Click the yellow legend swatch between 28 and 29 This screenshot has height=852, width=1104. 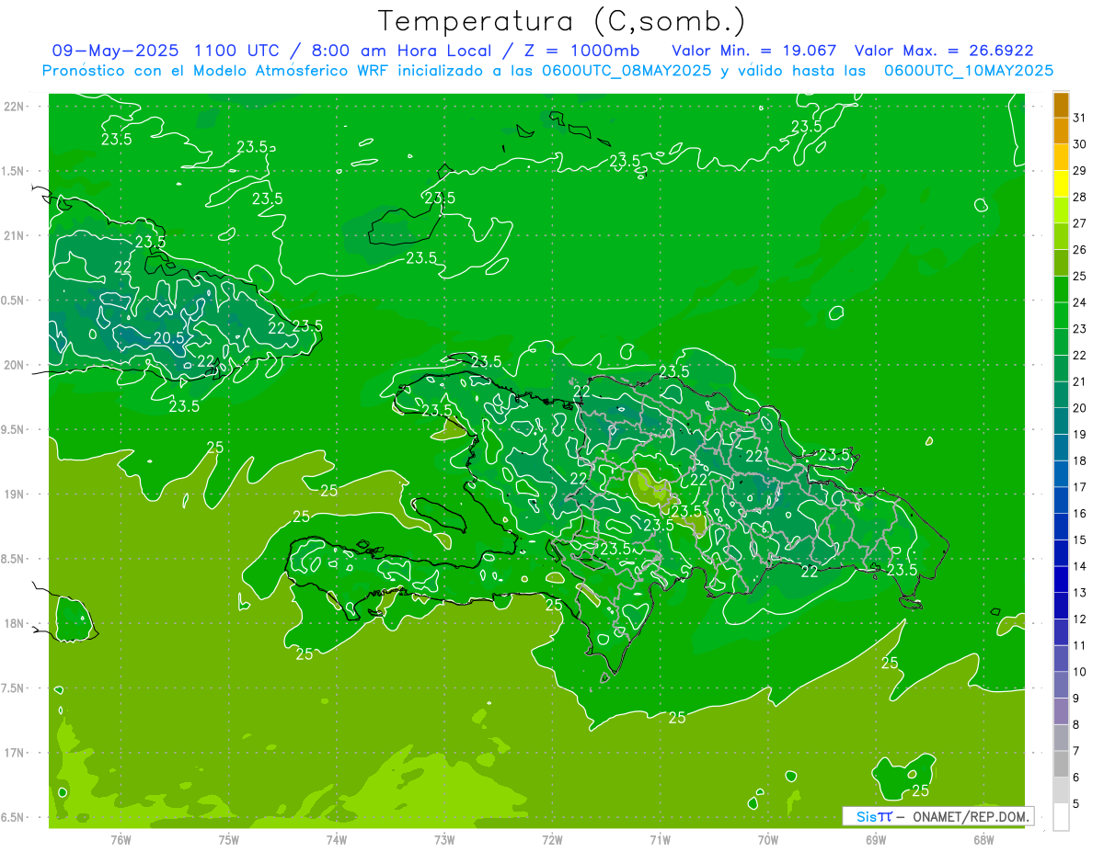click(1061, 183)
